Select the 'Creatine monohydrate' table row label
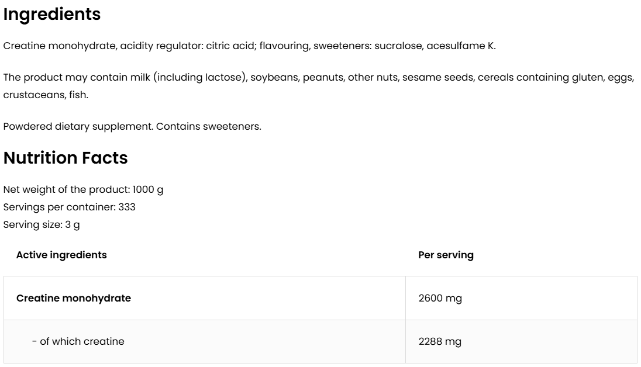The image size is (641, 367). [74, 298]
